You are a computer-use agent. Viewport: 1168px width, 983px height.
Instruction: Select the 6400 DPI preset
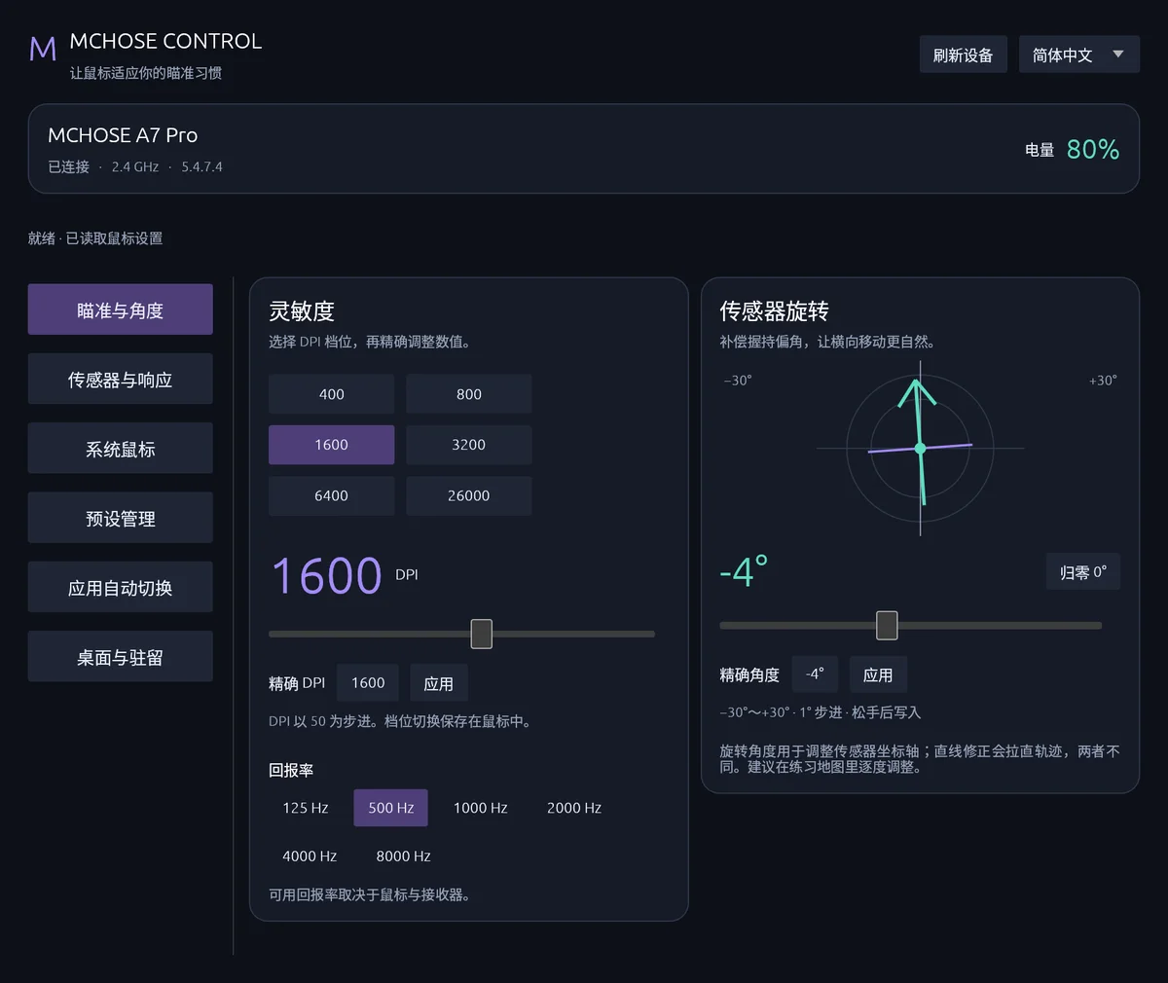[x=331, y=495]
